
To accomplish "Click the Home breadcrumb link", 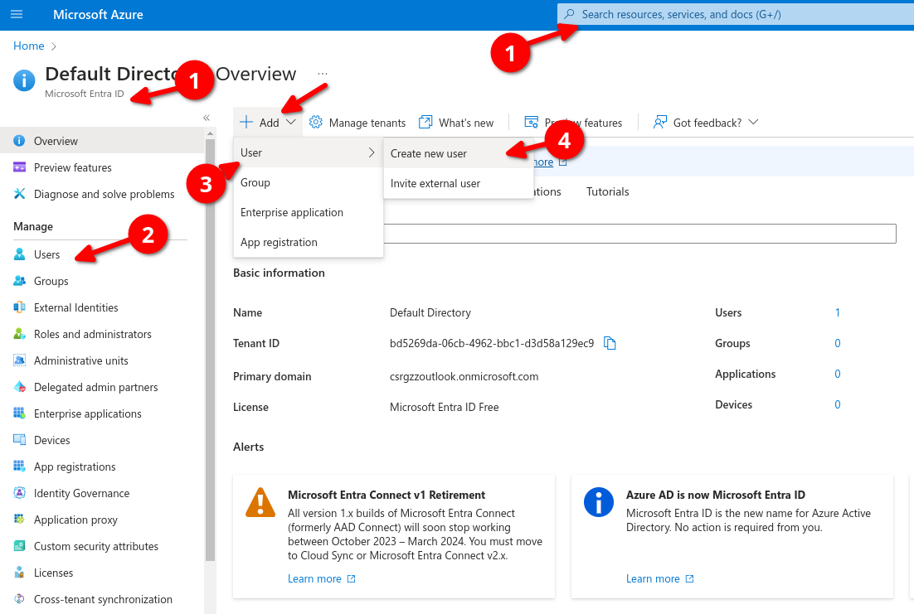I will click(29, 46).
